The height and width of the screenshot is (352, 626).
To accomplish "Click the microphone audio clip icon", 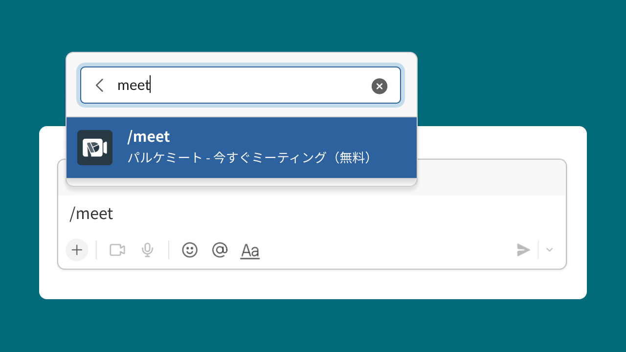I will (x=147, y=250).
